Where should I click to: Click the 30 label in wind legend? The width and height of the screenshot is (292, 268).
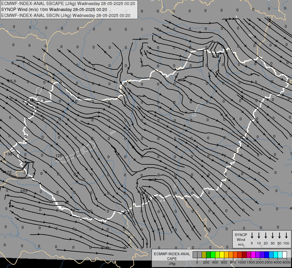[x=272, y=243]
